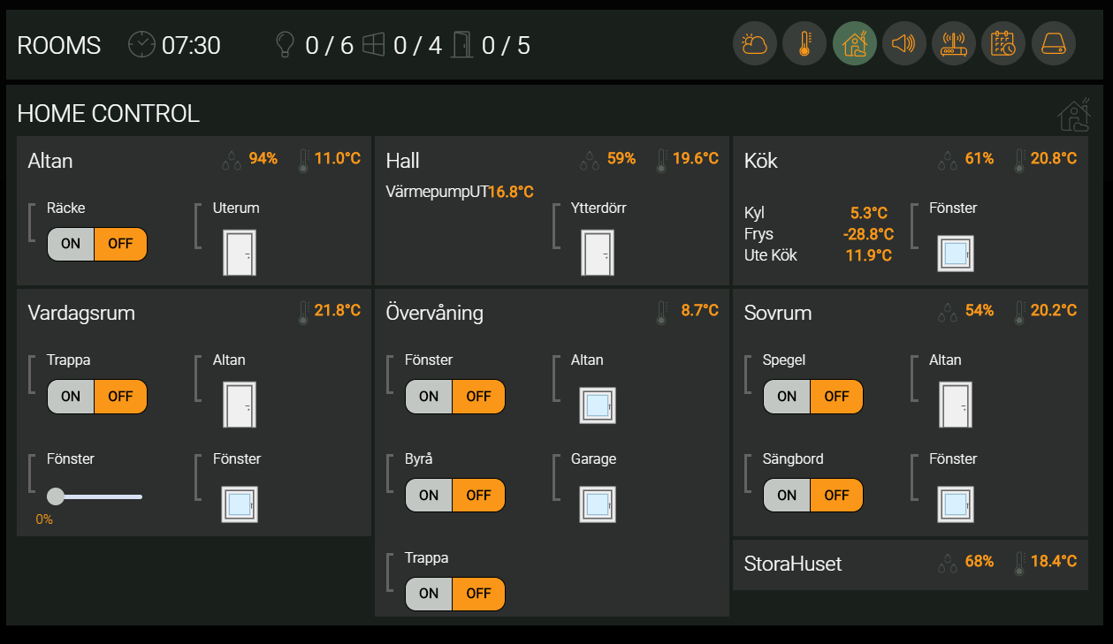Open the temperature thermometer page

click(804, 44)
